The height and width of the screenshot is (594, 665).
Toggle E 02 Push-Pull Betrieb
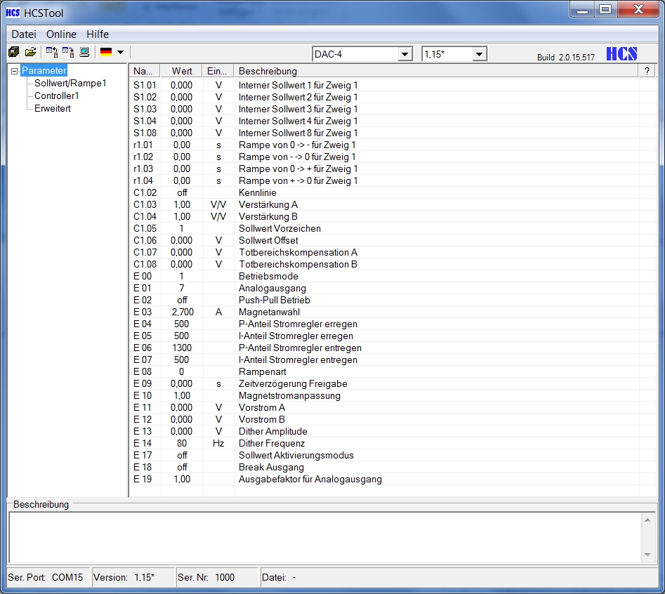pyautogui.click(x=181, y=300)
